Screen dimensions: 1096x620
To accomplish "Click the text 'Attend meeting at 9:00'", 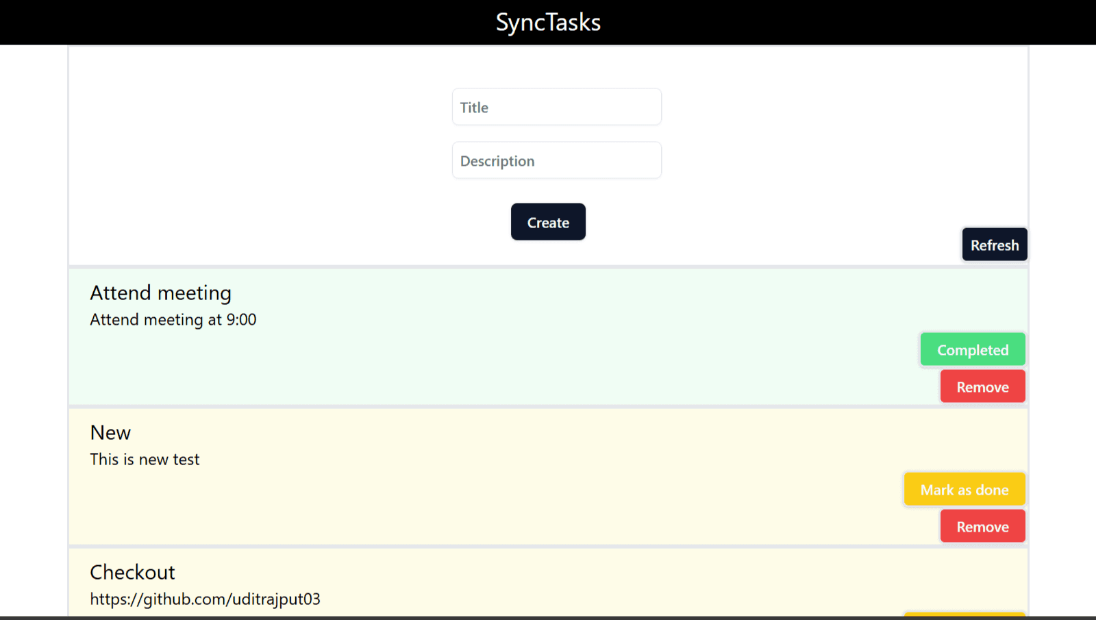I will click(x=173, y=320).
